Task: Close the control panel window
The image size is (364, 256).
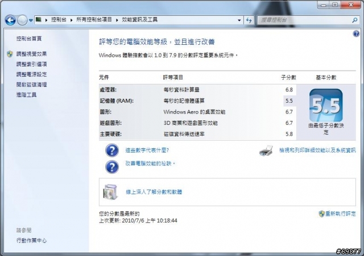Action: click(351, 5)
